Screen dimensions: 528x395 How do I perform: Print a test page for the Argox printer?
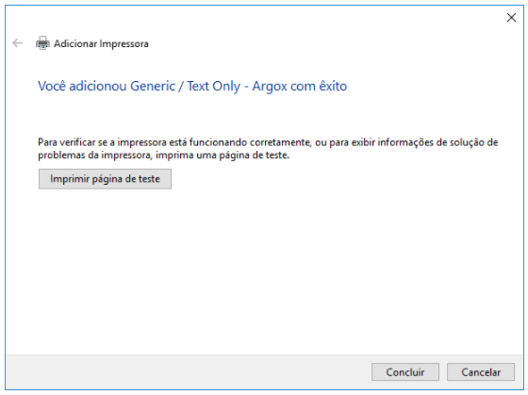click(x=105, y=179)
